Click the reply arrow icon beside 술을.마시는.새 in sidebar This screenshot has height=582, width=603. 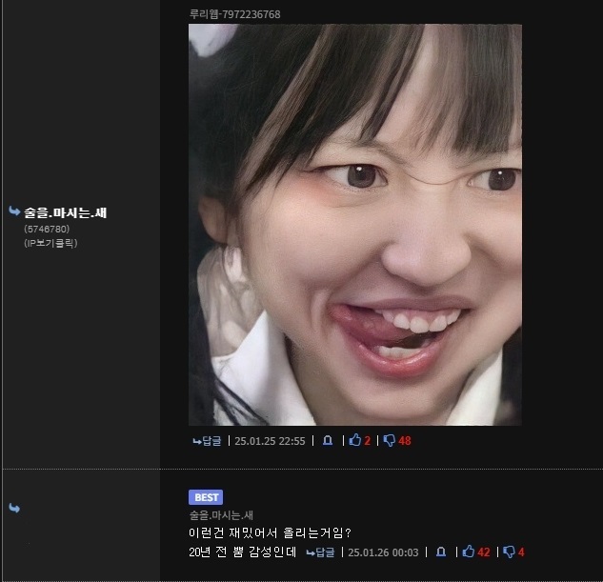point(14,212)
